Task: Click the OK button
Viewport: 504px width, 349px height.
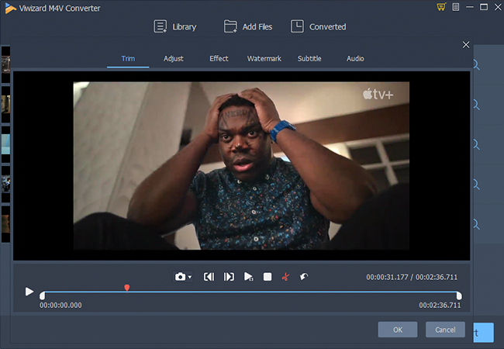Action: (x=397, y=330)
